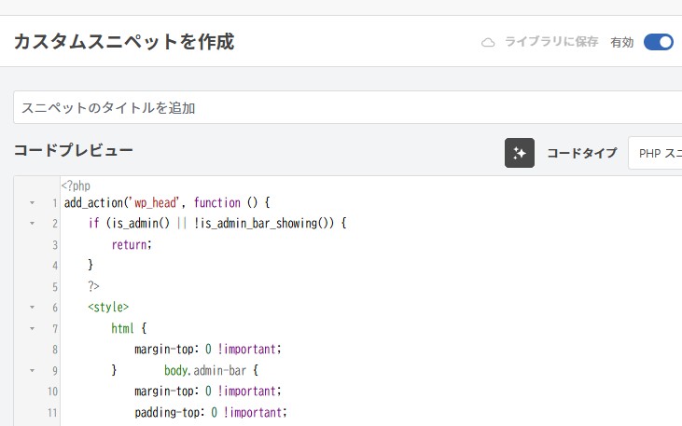Click the スニペットのタイトルを追加 input field
682x426 pixels.
345,107
